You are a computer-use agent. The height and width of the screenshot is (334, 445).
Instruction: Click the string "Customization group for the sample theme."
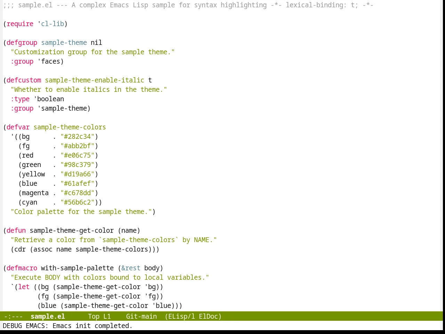[92, 52]
